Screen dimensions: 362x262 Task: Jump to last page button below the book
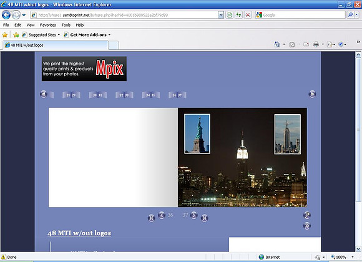point(204,218)
